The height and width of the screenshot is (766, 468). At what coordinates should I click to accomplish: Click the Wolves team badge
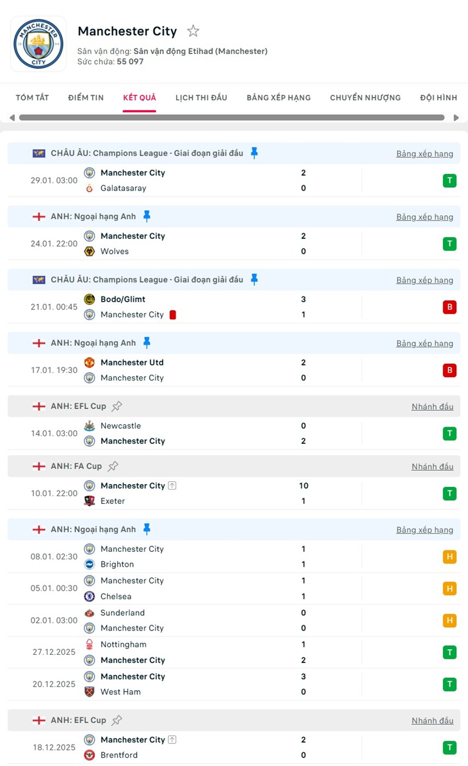pos(88,251)
